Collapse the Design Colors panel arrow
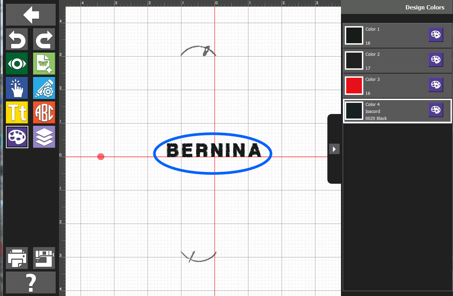 334,149
